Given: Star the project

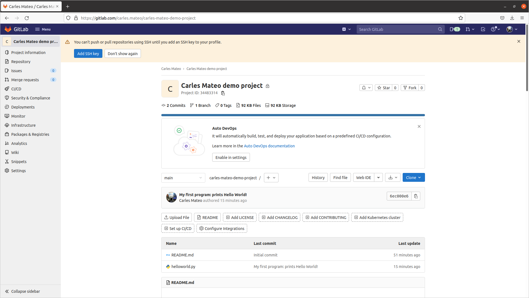Looking at the screenshot, I should coord(383,88).
